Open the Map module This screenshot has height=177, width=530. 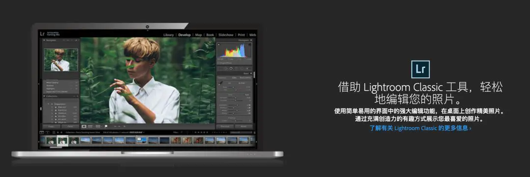[198, 35]
